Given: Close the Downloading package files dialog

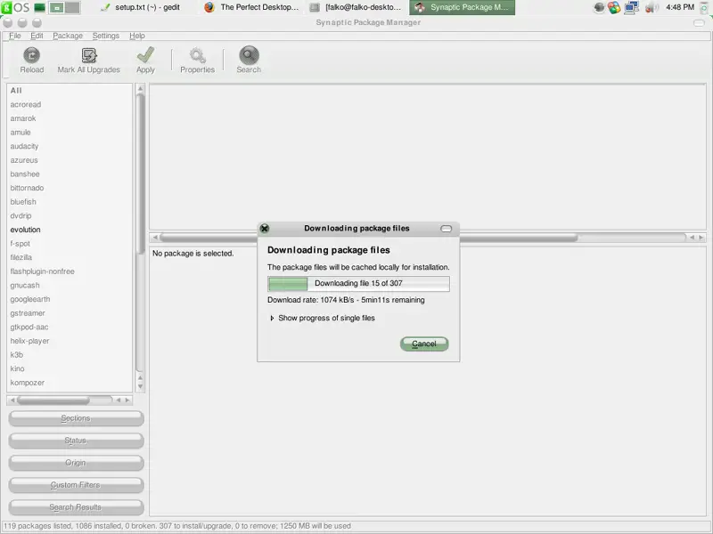Looking at the screenshot, I should pyautogui.click(x=265, y=229).
